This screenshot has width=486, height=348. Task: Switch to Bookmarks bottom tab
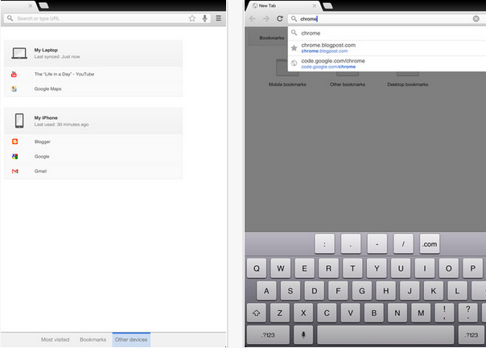(x=93, y=340)
